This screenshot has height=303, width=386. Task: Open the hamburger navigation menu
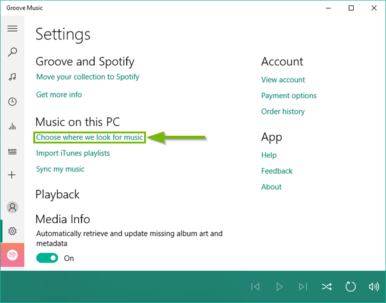click(13, 29)
